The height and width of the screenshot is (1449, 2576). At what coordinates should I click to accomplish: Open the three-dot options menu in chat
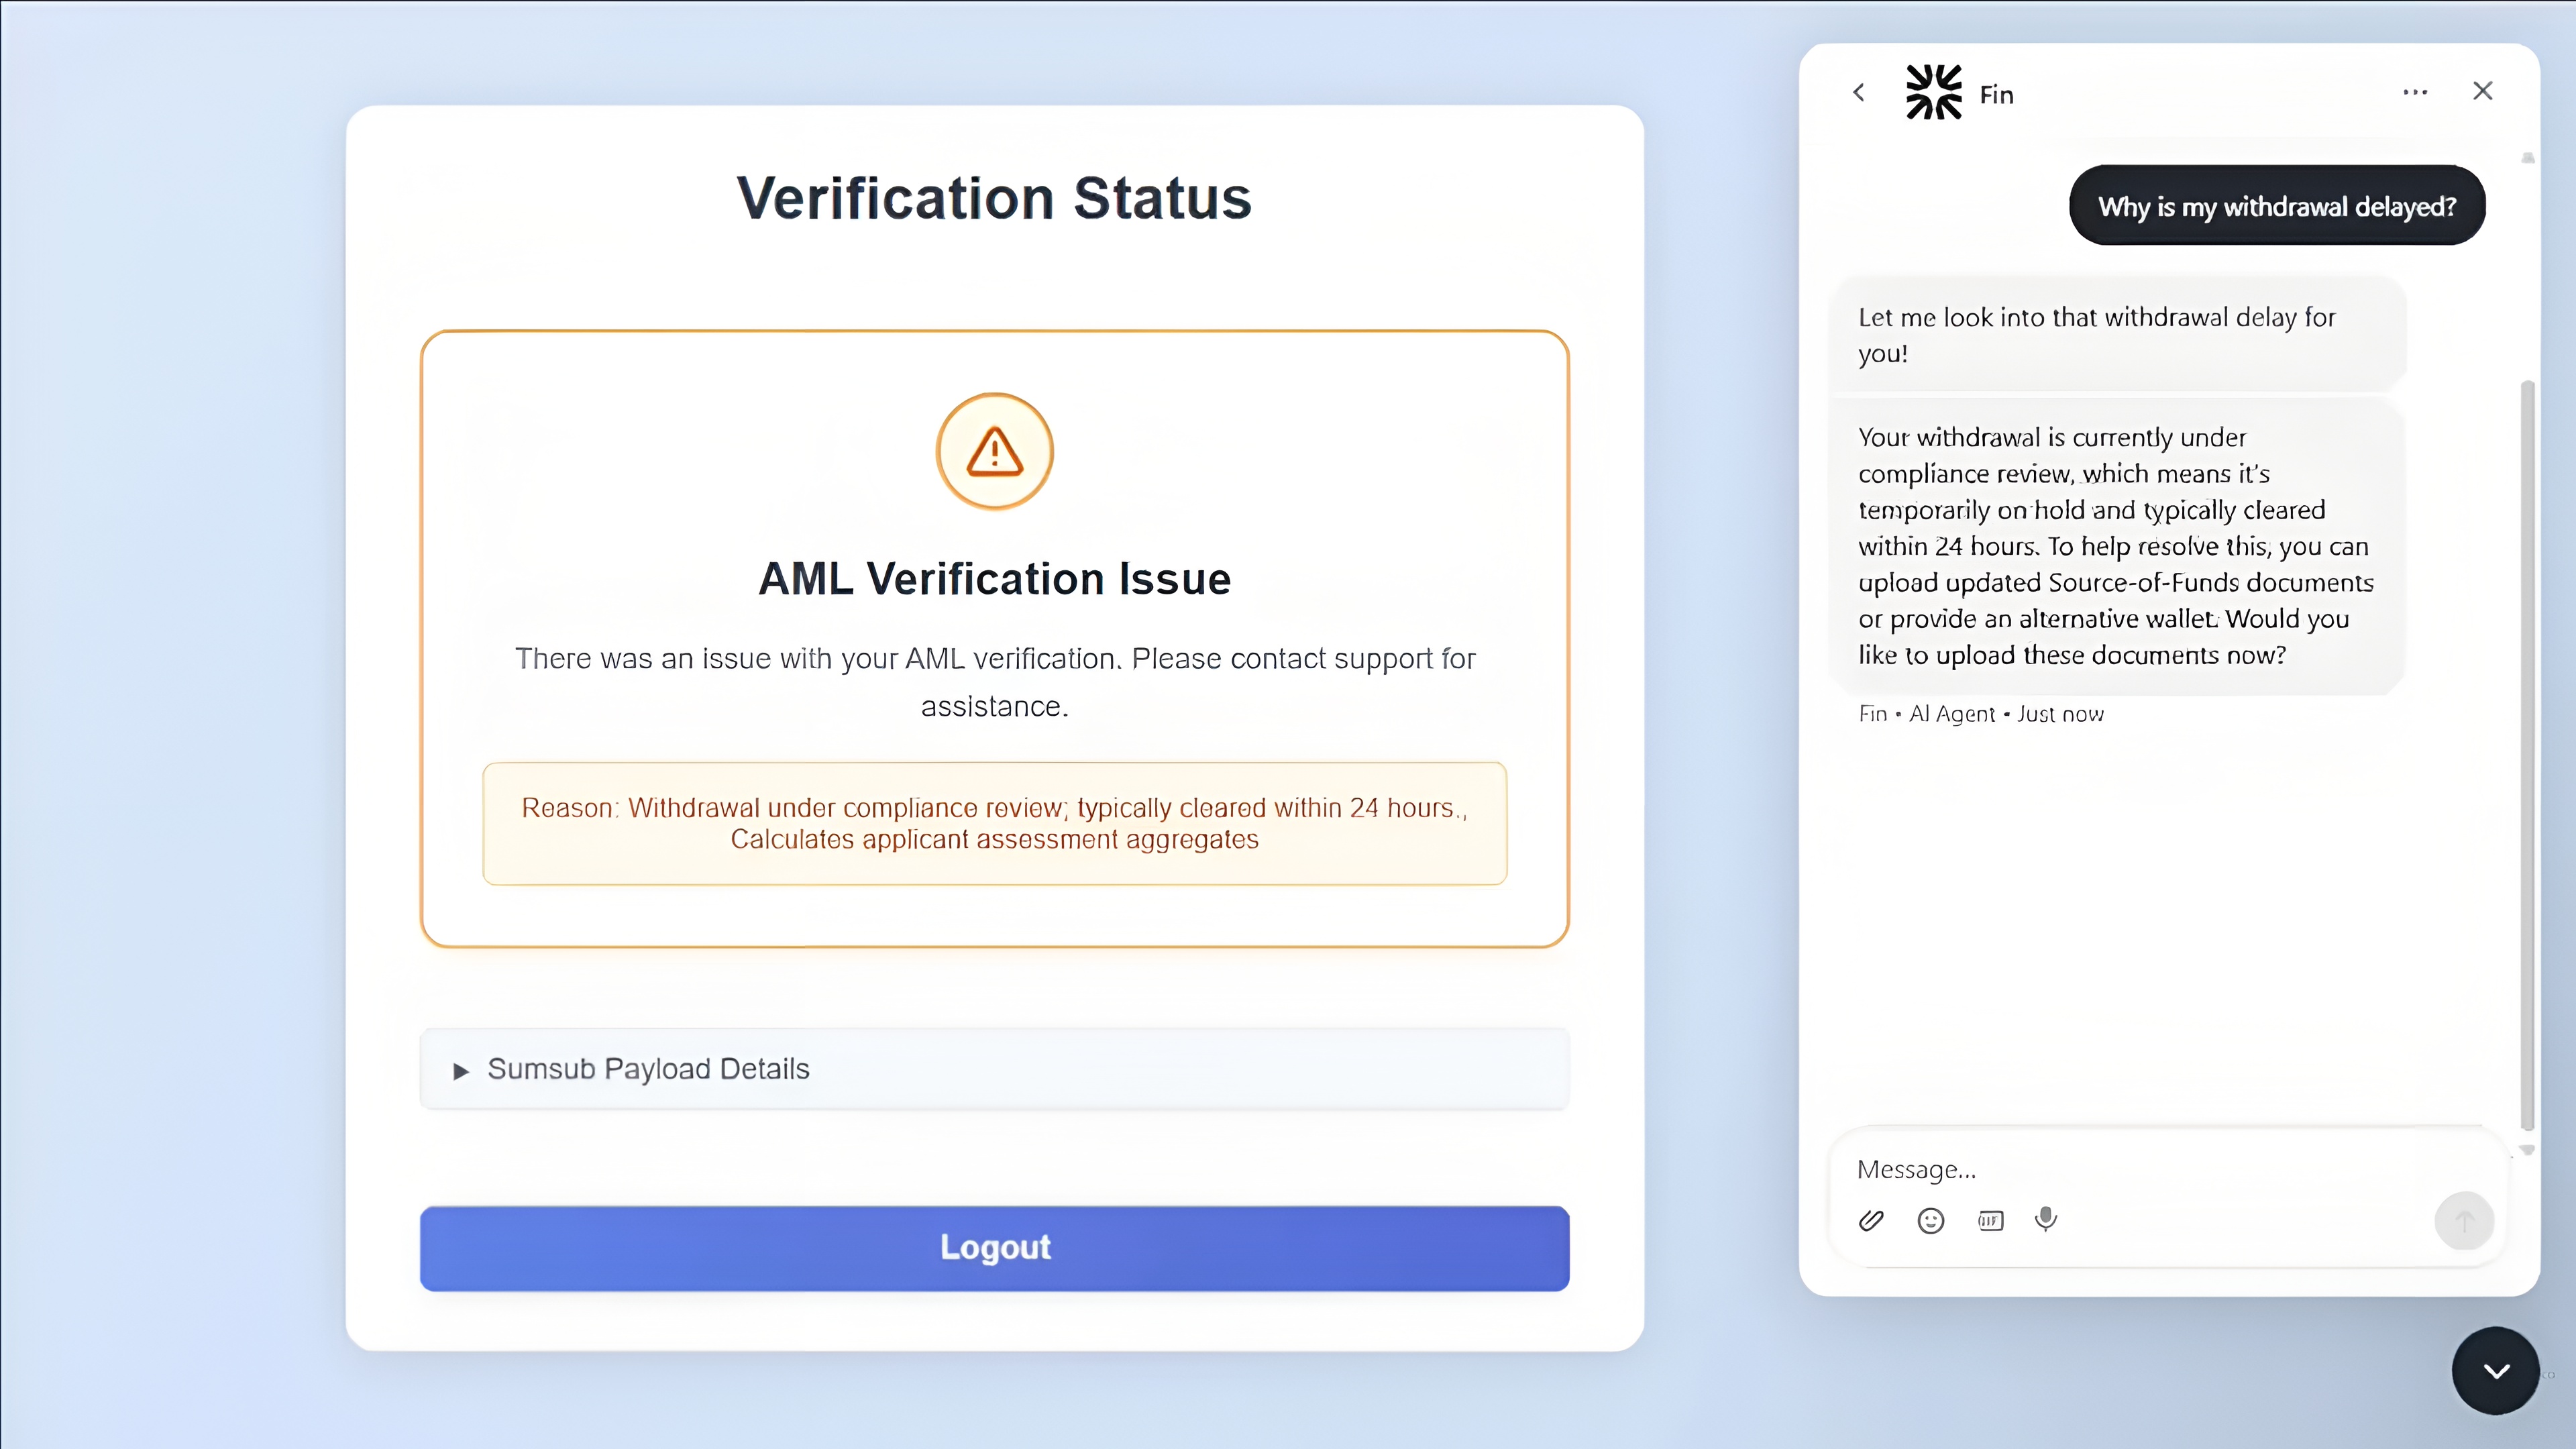(2415, 92)
